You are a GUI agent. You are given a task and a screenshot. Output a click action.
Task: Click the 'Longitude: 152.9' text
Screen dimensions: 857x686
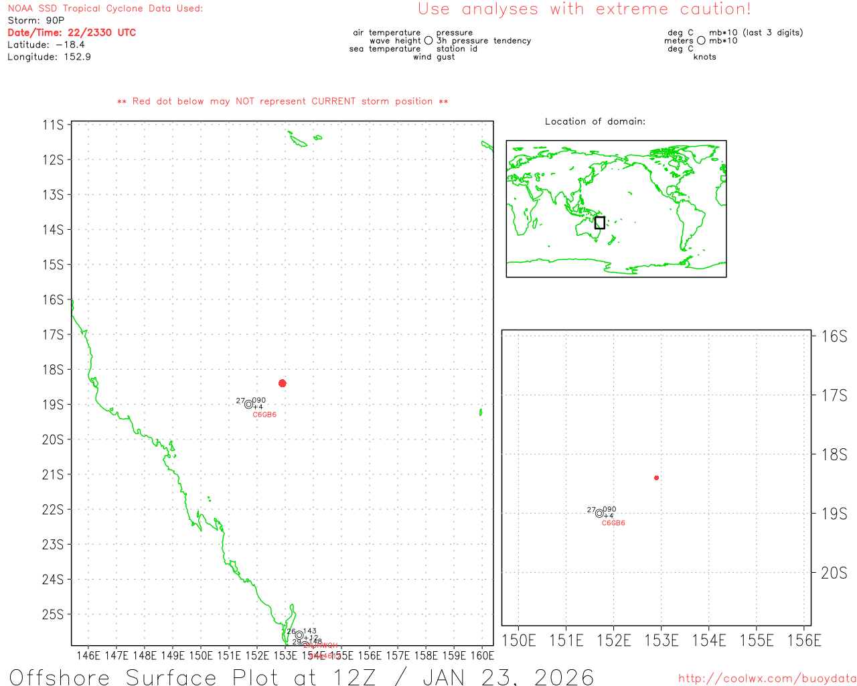click(49, 56)
